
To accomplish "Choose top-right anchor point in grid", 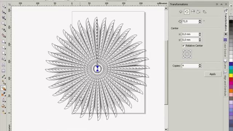I will coord(190,51).
